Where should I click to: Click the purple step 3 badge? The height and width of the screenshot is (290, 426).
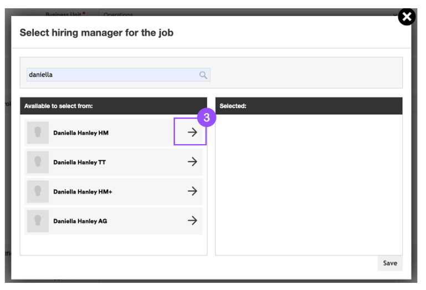[206, 118]
